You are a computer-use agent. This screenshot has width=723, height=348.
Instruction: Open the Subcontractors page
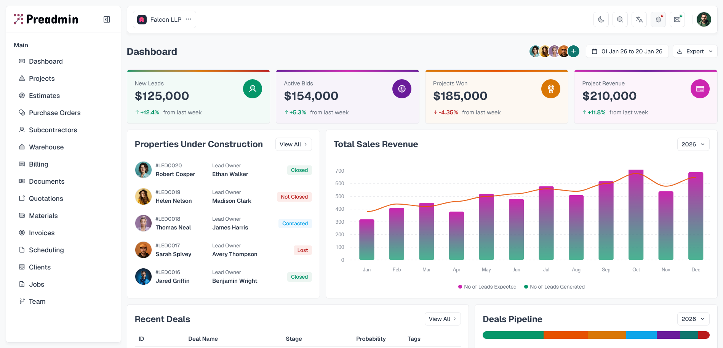(x=53, y=130)
